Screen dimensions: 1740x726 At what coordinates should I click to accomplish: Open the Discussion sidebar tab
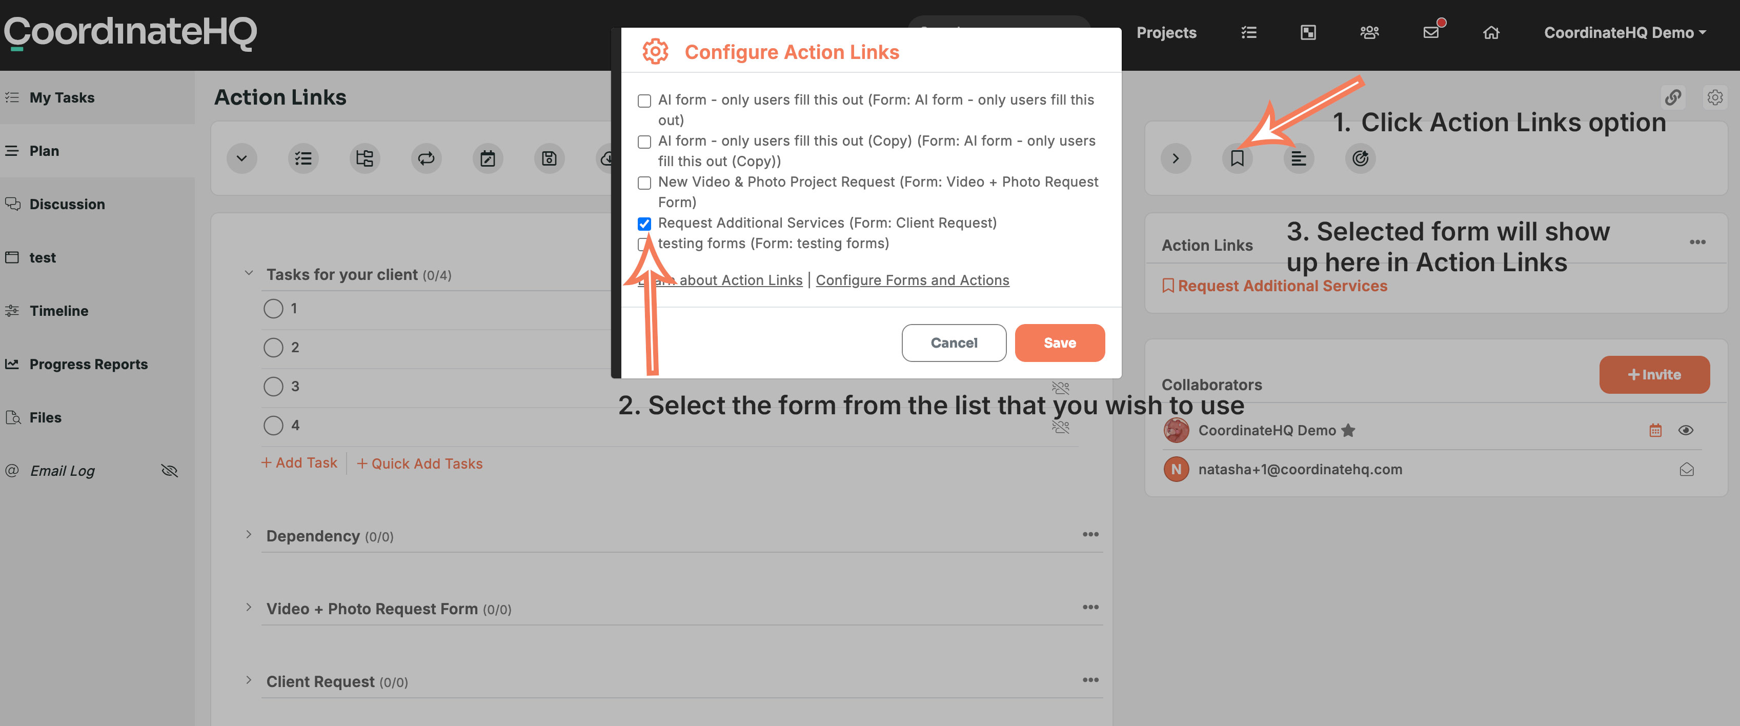[97, 204]
